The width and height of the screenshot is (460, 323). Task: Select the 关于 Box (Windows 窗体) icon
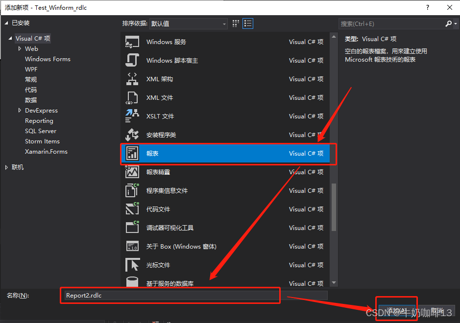132,247
